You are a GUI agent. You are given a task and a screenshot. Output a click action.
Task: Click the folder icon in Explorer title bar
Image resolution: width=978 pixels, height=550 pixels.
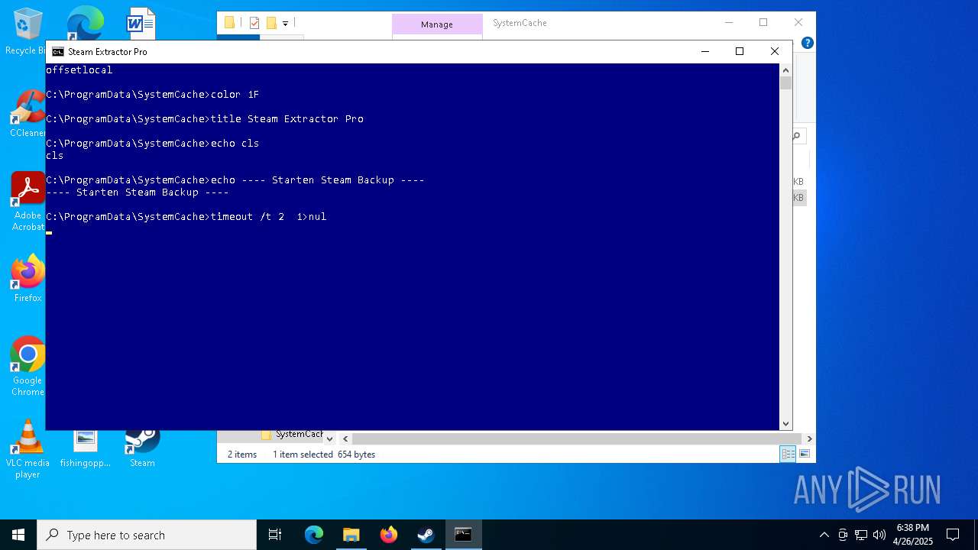click(x=229, y=23)
